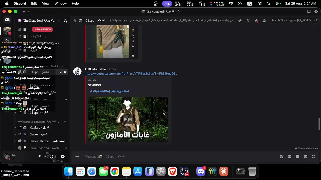Open Discord Help icon in title bar
The width and height of the screenshot is (321, 180).
coord(316,12)
